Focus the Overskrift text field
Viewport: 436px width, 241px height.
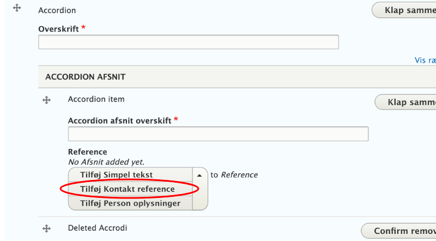pos(189,42)
